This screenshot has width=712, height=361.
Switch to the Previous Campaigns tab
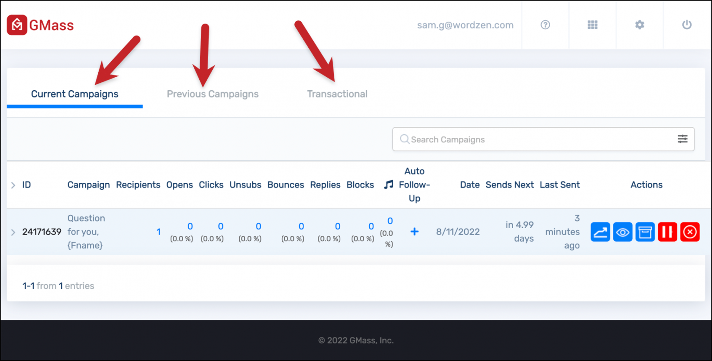212,93
